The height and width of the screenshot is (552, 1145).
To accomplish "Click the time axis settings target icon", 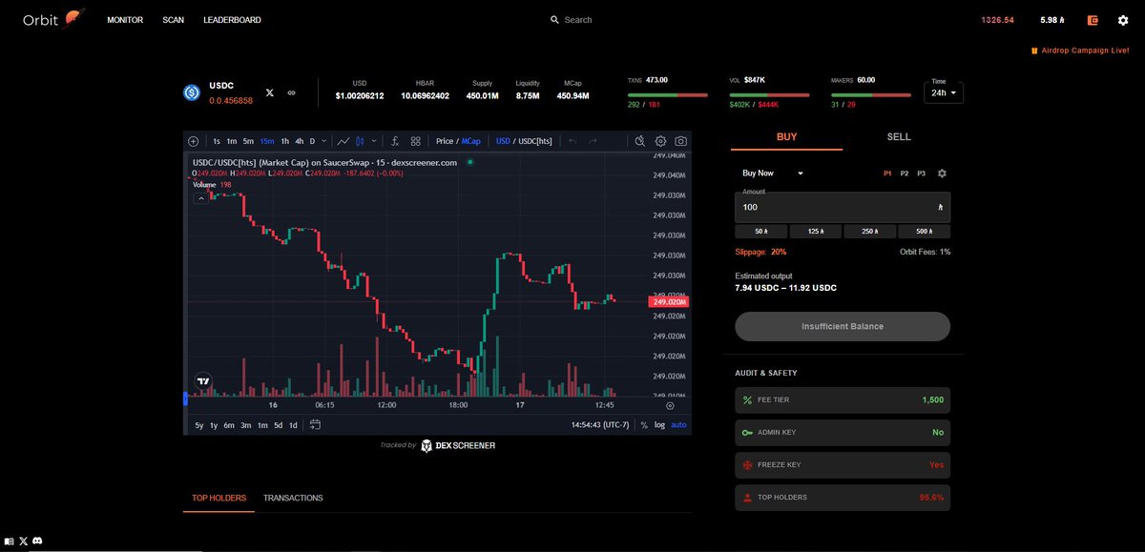I will pos(670,405).
